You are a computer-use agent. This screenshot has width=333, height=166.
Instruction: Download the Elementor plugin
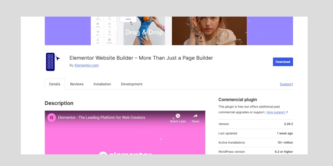(x=283, y=62)
